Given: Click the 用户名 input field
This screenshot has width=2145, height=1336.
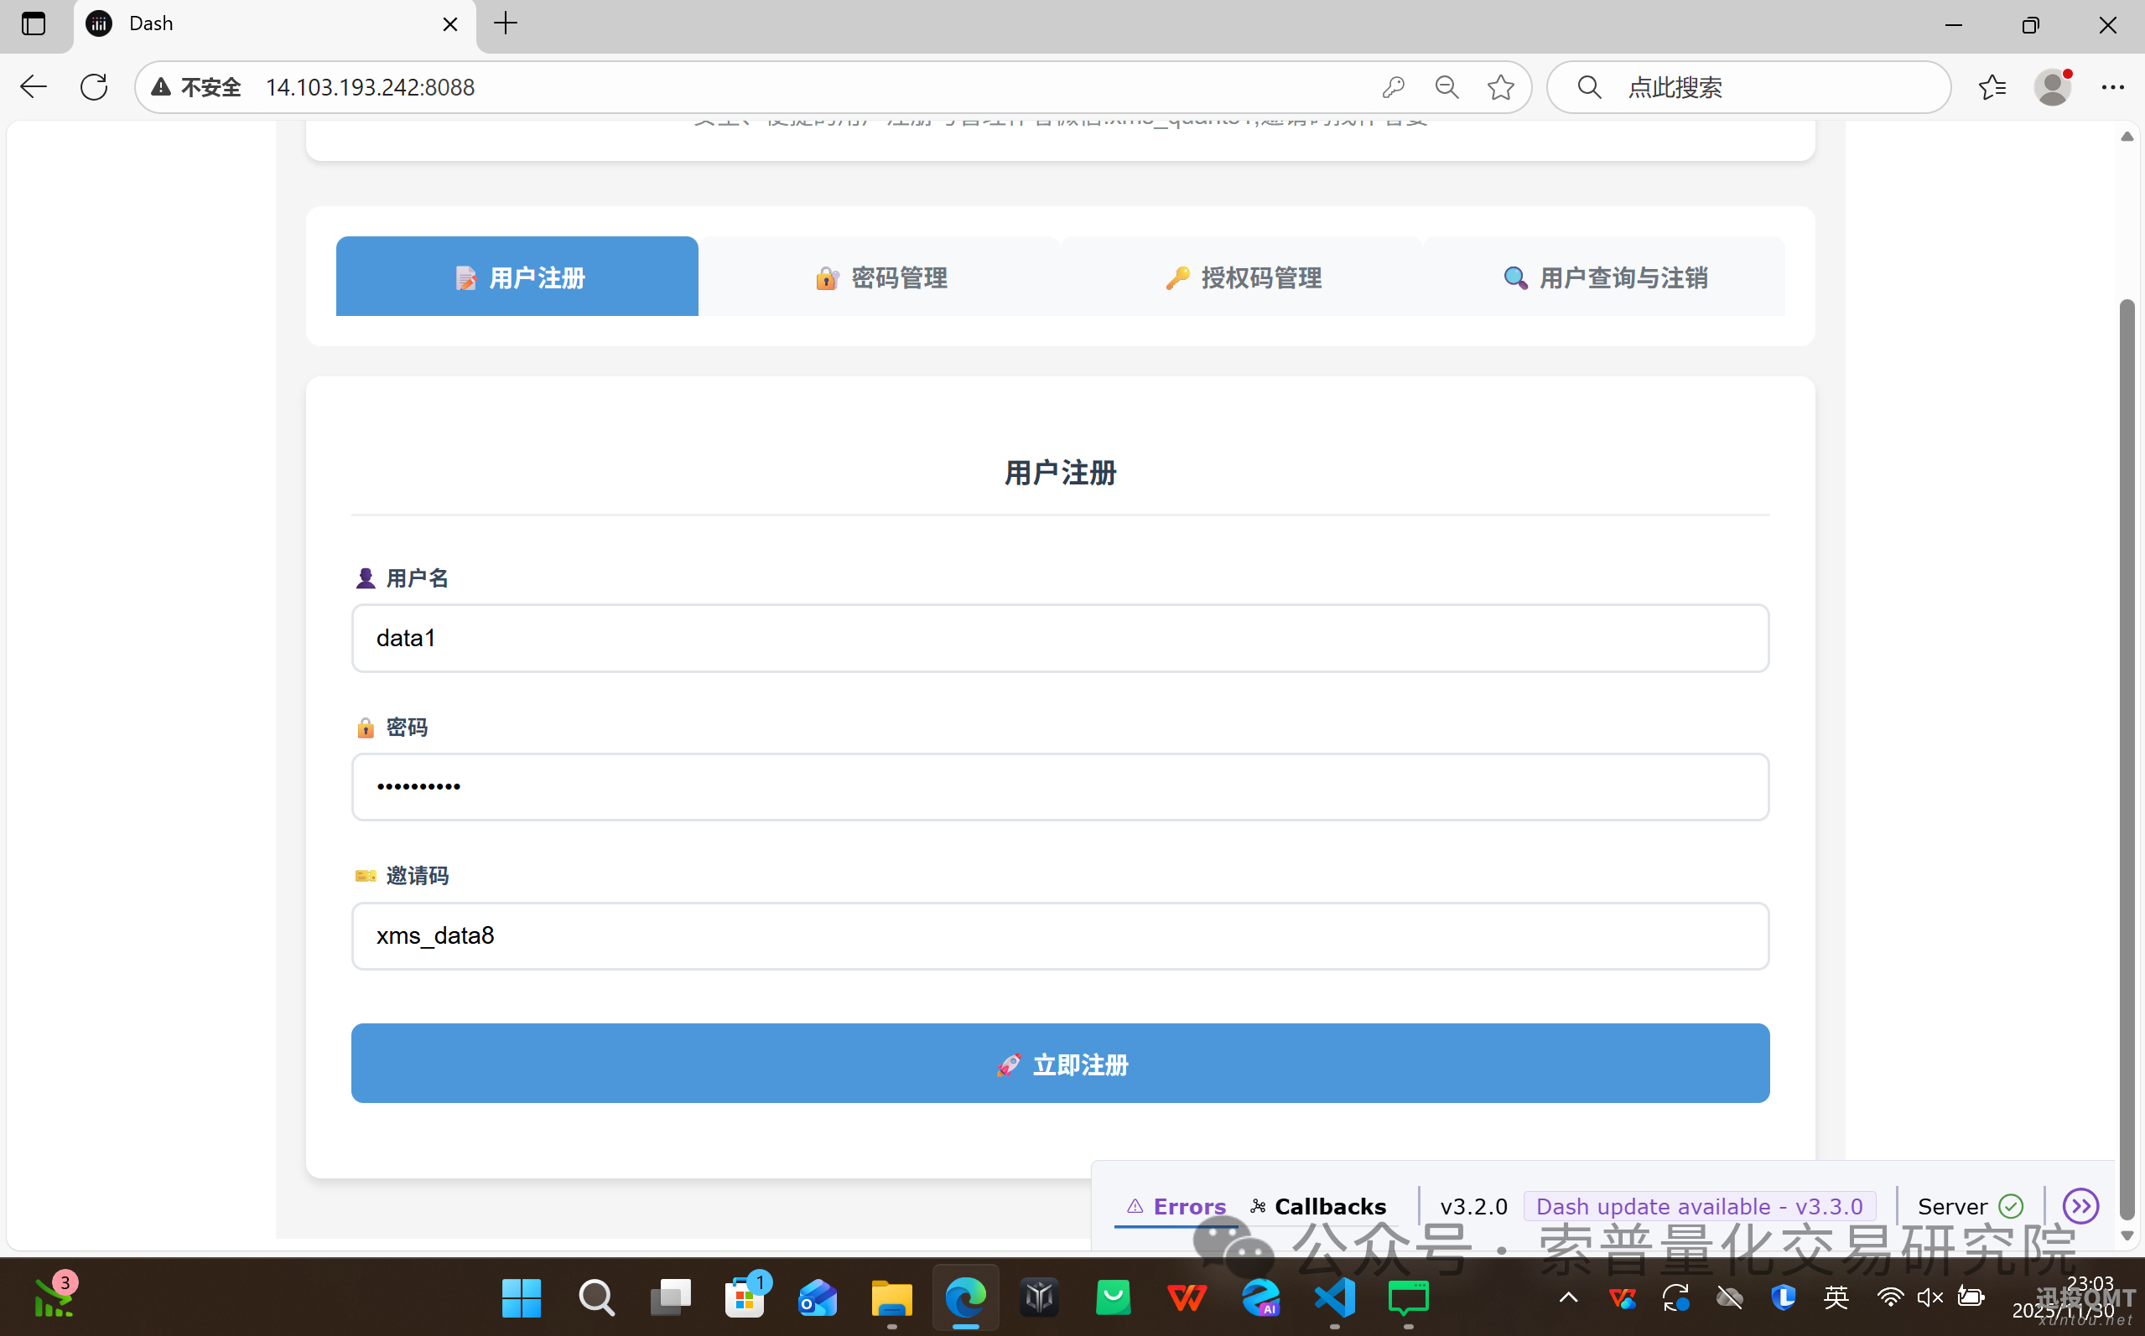Looking at the screenshot, I should tap(1060, 638).
